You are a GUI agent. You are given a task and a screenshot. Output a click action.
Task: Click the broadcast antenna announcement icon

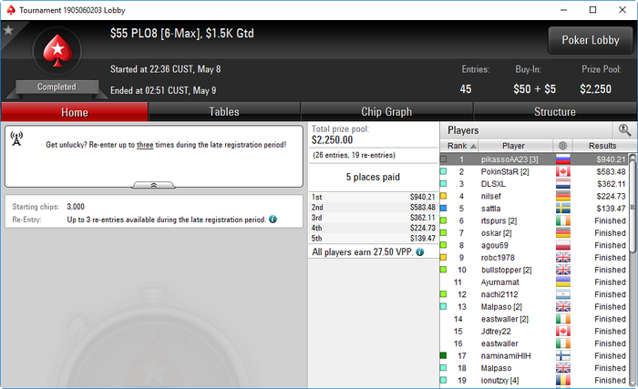(x=16, y=138)
